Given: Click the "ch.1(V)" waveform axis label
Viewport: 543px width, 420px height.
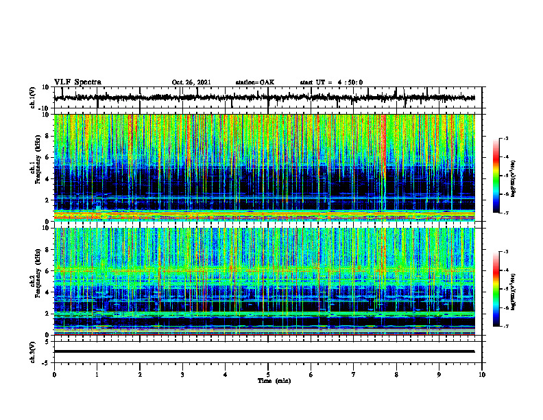Looking at the screenshot, I should coord(32,97).
